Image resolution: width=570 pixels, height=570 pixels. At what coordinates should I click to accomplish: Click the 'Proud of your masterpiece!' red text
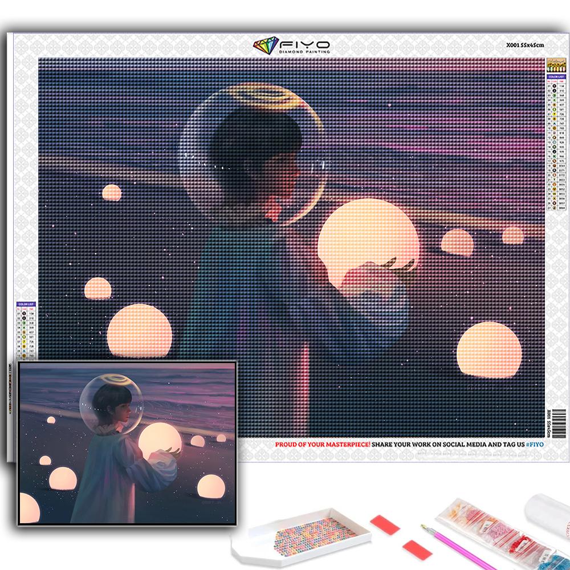point(323,444)
